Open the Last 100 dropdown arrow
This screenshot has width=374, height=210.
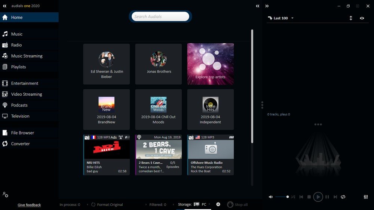pos(292,18)
